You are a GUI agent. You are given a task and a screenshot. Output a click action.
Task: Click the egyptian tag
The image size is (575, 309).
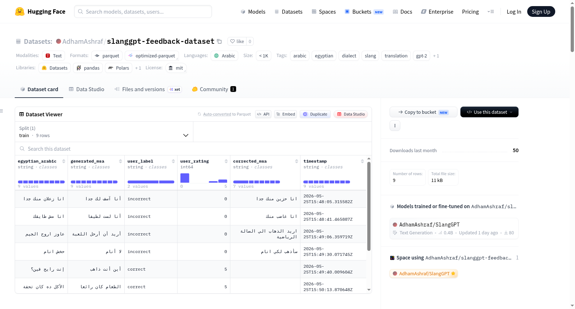(324, 56)
